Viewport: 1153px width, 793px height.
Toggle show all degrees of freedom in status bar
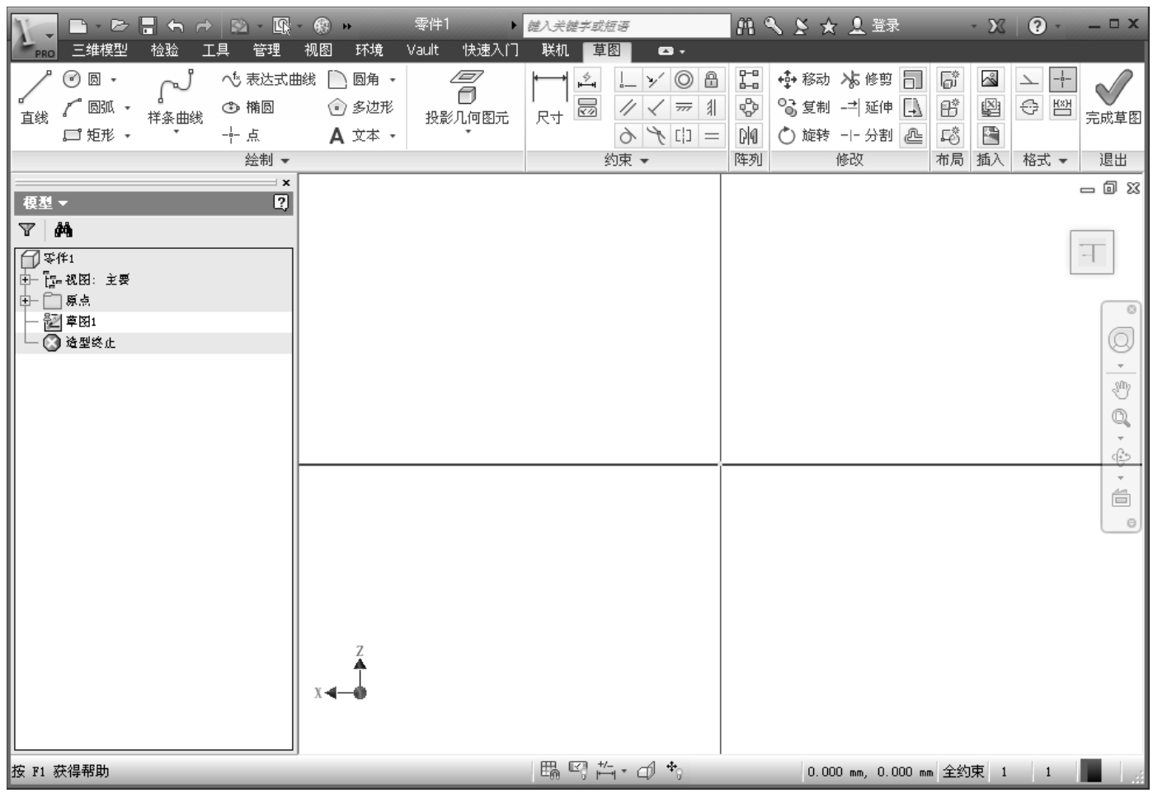pyautogui.click(x=674, y=771)
